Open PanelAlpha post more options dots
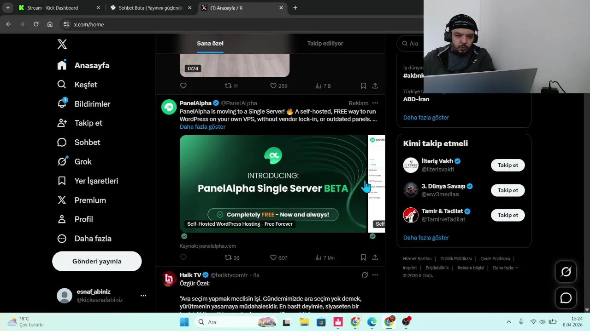The width and height of the screenshot is (590, 331). point(375,103)
